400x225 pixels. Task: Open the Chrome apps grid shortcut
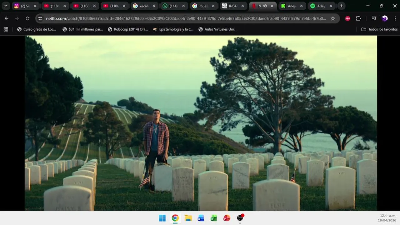[6, 29]
